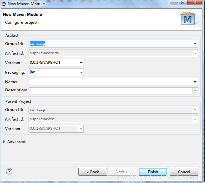Open the Parent Project supermarker Artifact Id dropdown
This screenshot has width=205, height=183.
195,119
